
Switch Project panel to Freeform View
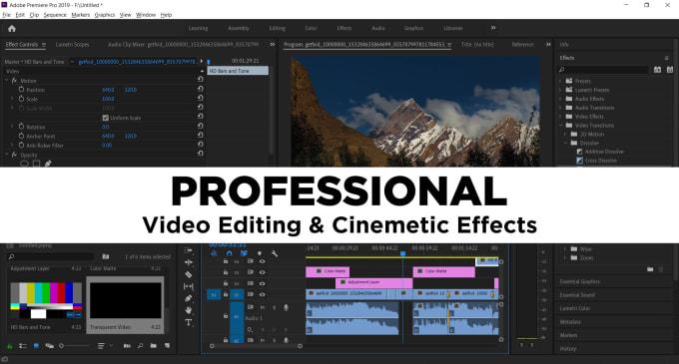pos(49,346)
